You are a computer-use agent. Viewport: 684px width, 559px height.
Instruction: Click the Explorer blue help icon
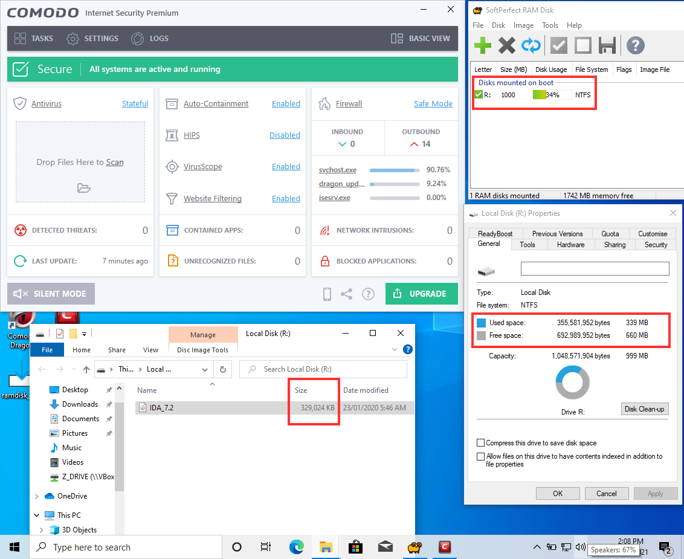tap(408, 349)
